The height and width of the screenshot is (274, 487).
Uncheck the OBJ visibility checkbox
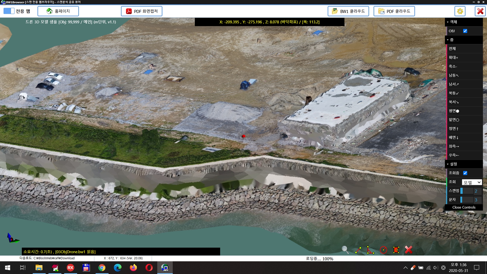(x=465, y=31)
